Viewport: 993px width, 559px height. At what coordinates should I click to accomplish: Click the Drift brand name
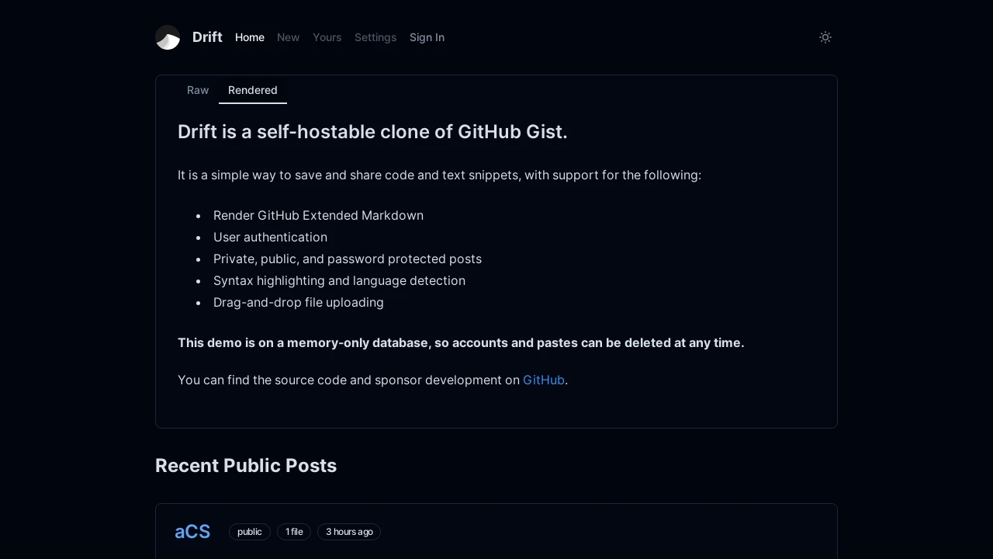[x=207, y=37]
